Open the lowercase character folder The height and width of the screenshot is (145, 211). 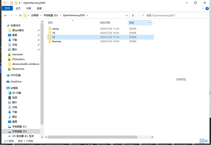[17, 54]
